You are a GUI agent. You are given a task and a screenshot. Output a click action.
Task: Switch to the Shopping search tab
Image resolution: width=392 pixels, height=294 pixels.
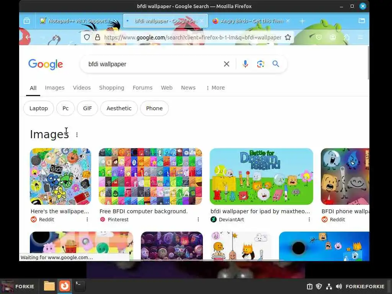tap(111, 88)
